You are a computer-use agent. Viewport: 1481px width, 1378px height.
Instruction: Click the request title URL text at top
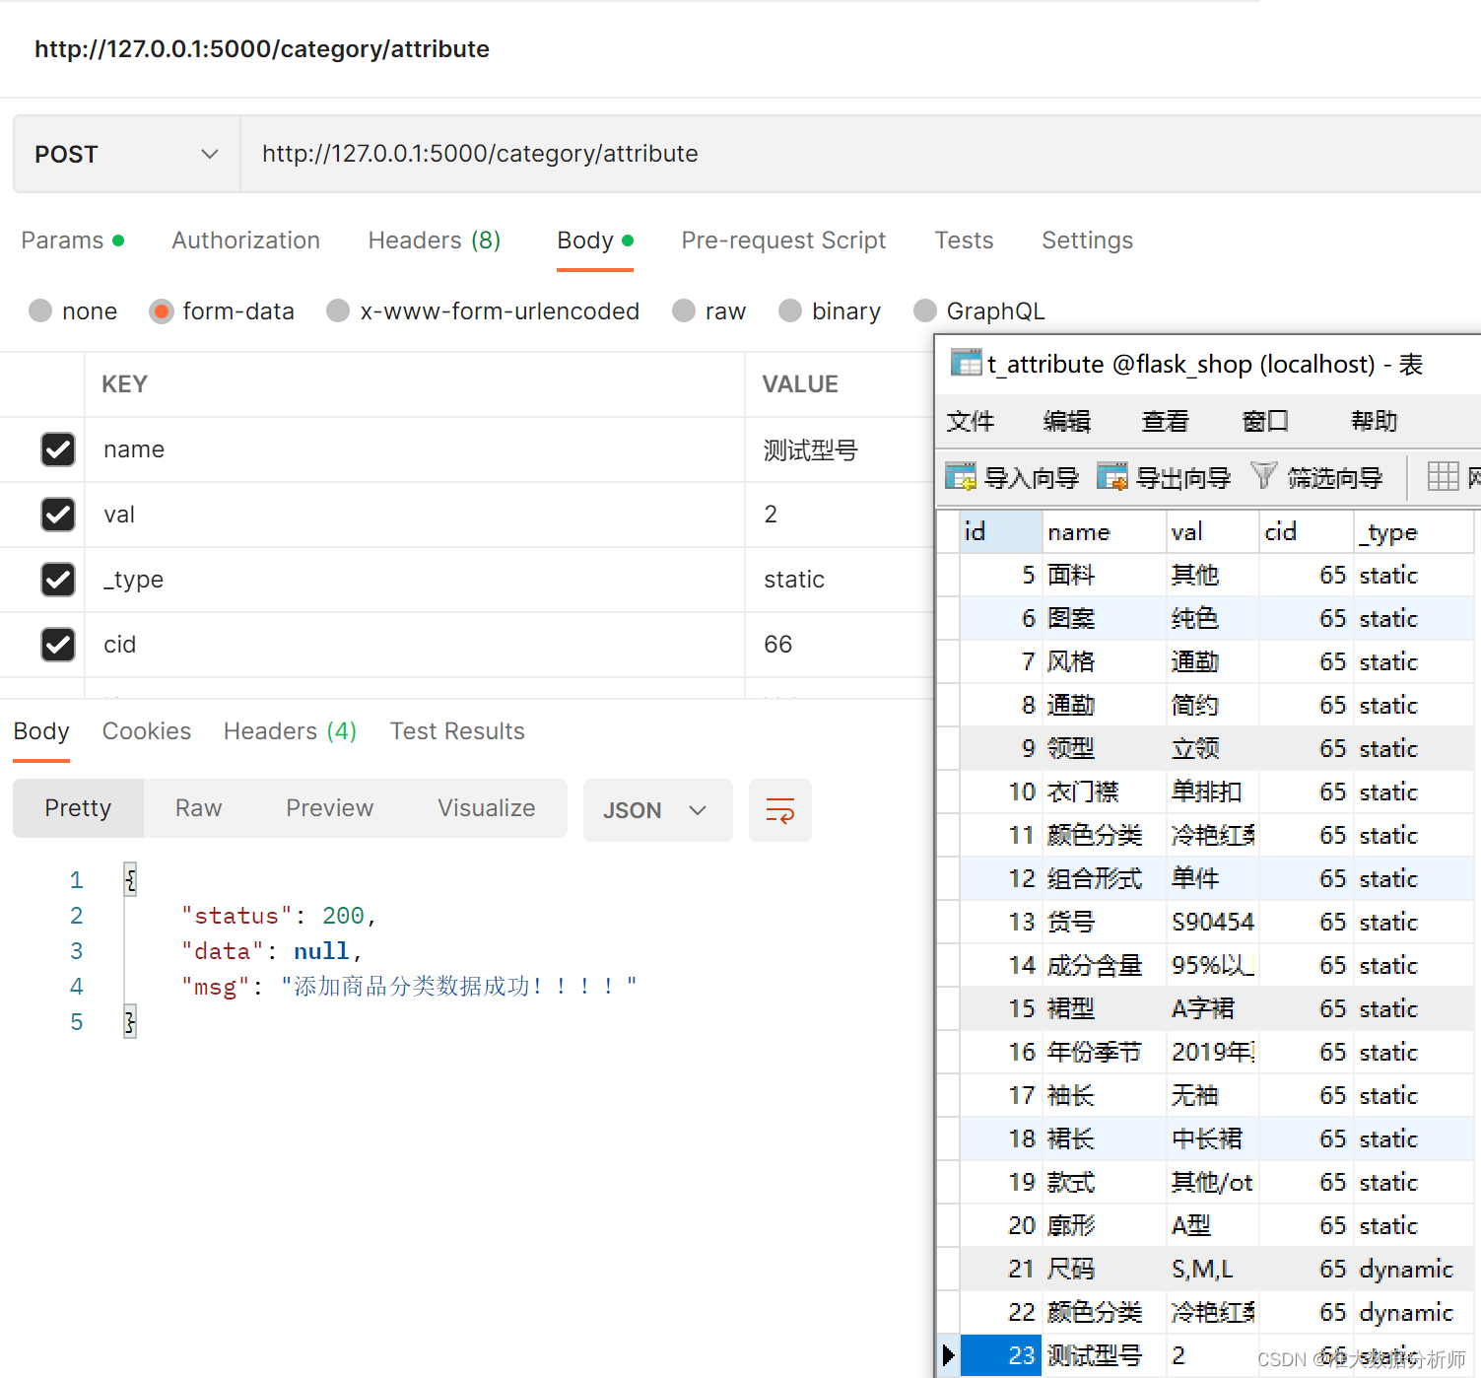click(262, 49)
